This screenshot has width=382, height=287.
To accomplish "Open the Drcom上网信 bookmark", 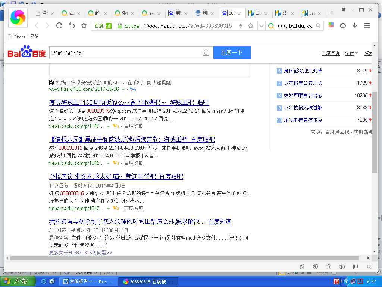I will tap(24, 37).
